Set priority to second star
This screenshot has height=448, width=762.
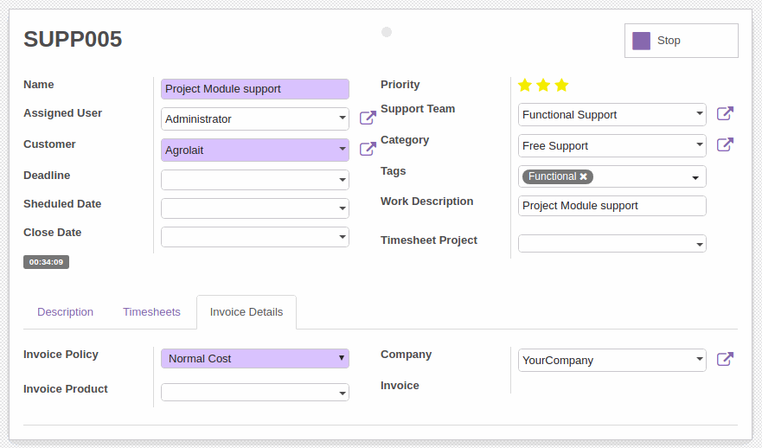543,86
